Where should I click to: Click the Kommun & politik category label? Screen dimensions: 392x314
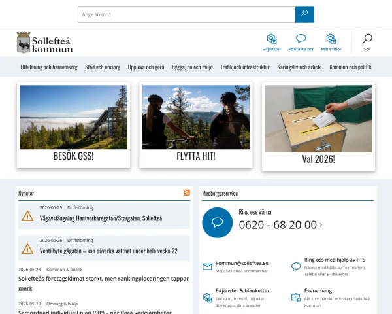point(64,270)
